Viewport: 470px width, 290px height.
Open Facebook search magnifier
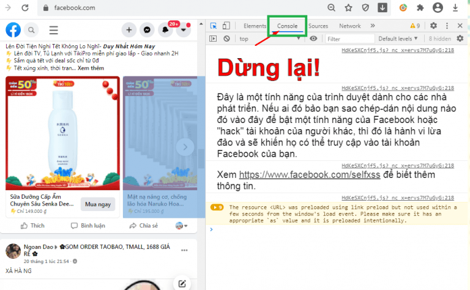(x=31, y=30)
